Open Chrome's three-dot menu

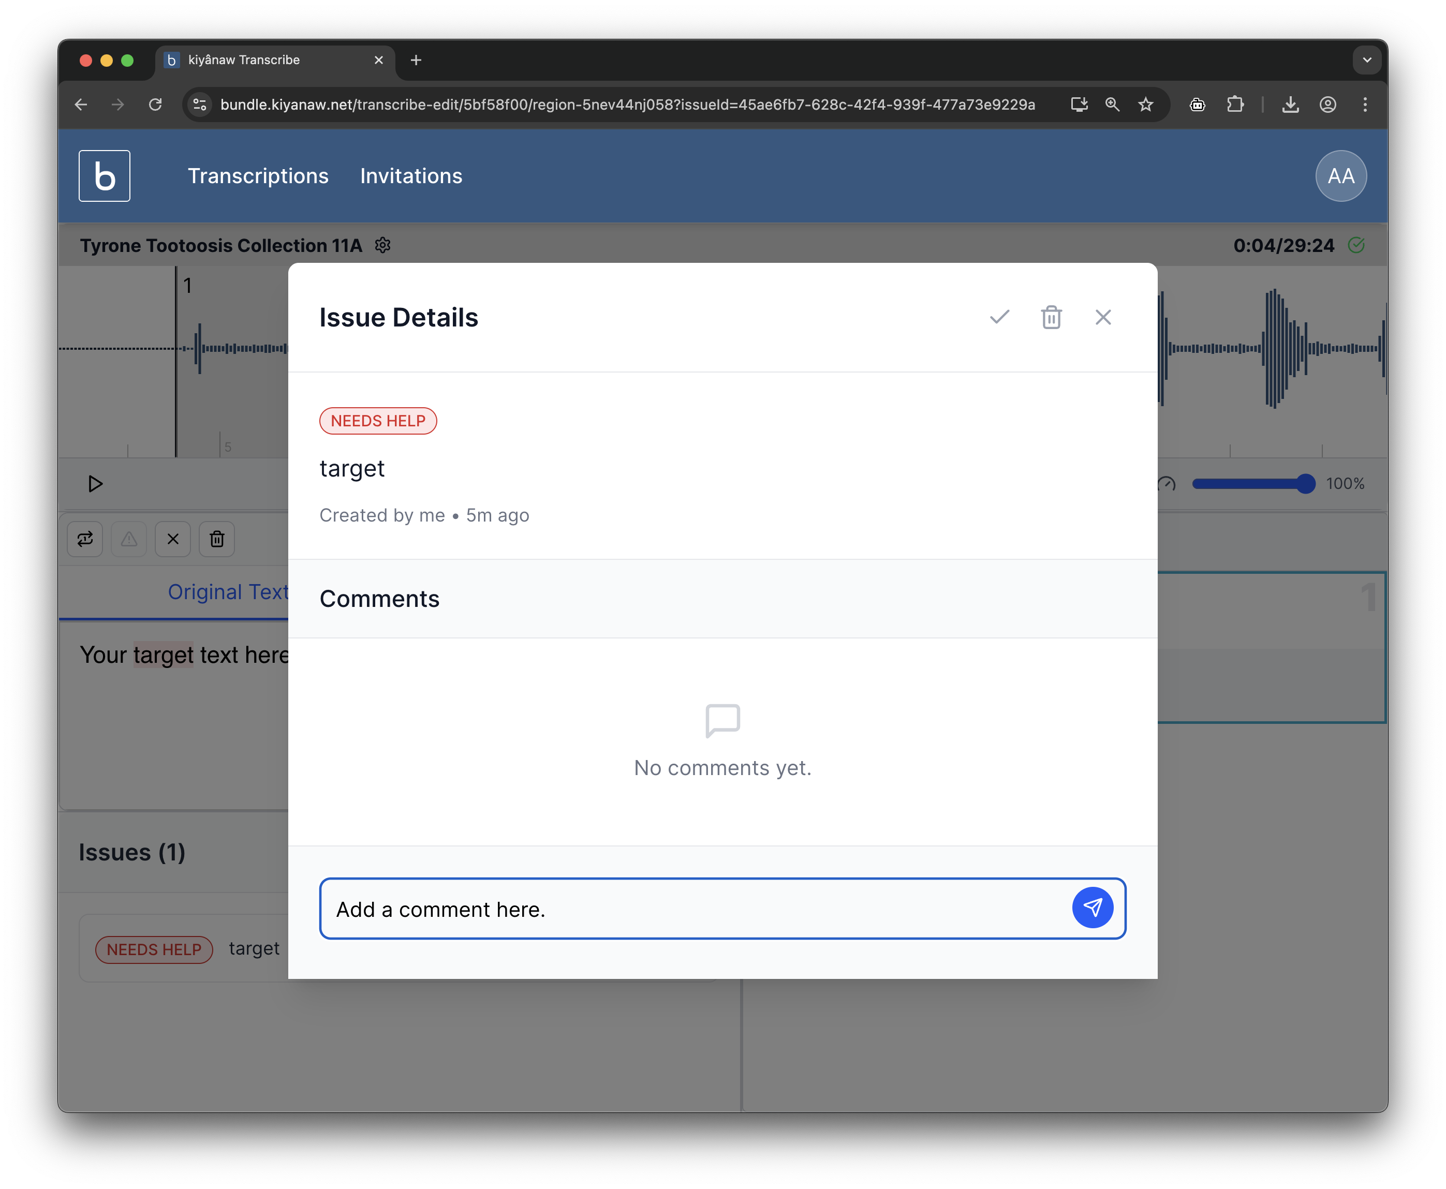tap(1364, 104)
